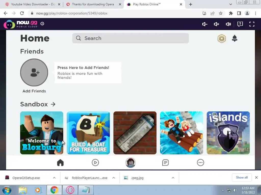View site security lock info

pos(32,13)
